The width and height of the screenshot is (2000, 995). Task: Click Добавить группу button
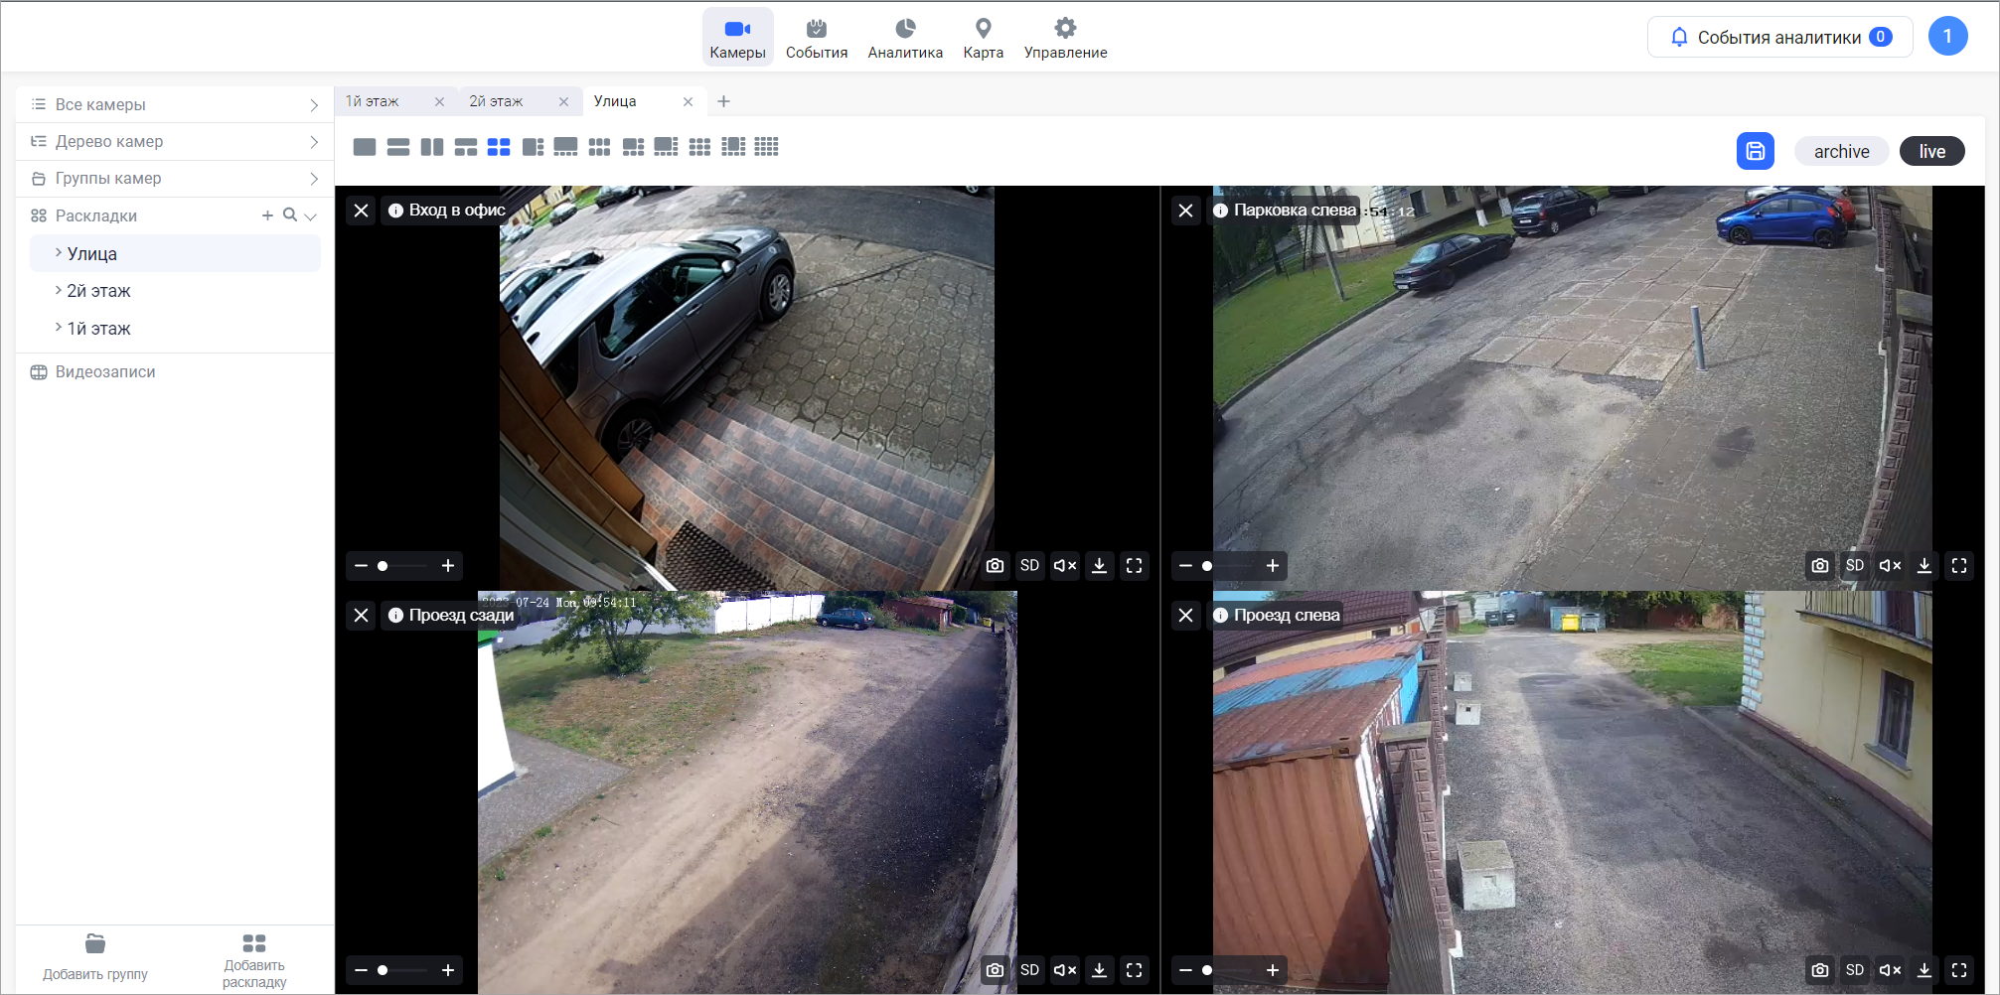[x=95, y=956]
